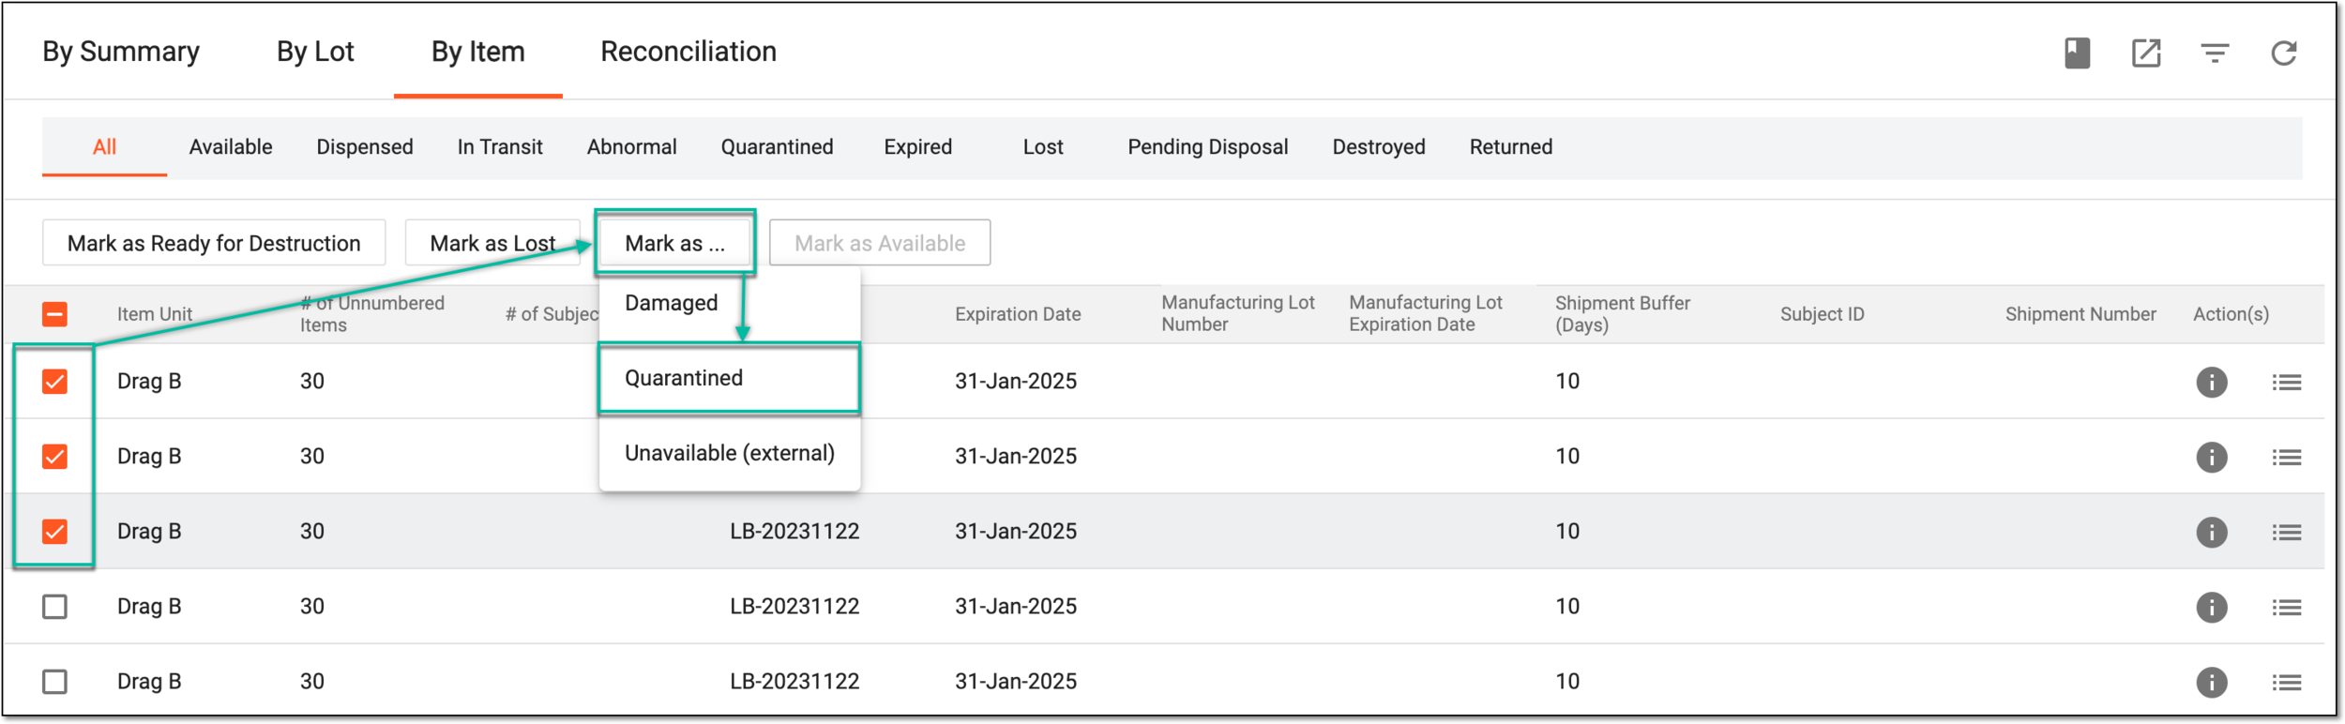Select the By Item tab

[477, 52]
